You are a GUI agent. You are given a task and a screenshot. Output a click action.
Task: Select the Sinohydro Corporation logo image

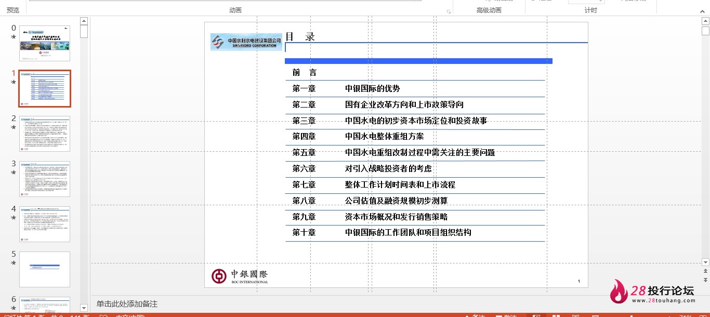pos(246,42)
